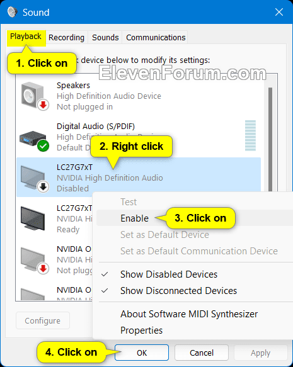
Task: Click the Sound speaker icon in title bar
Action: tap(12, 12)
